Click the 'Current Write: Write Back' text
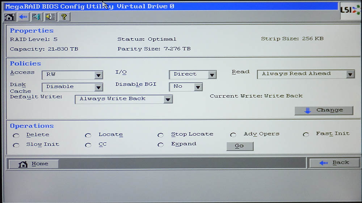This screenshot has height=203, width=362. 256,96
